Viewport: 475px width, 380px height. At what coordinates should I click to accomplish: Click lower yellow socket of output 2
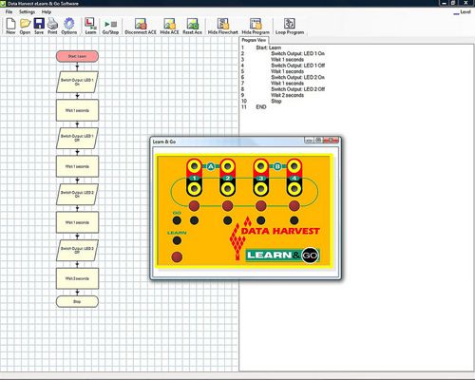coord(227,189)
